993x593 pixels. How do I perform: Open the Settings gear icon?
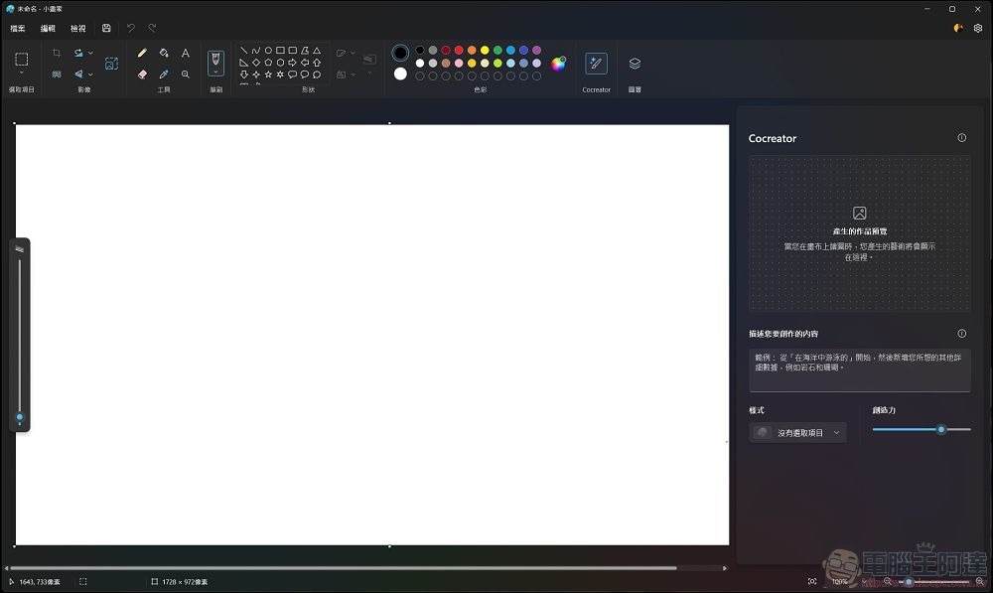coord(978,28)
